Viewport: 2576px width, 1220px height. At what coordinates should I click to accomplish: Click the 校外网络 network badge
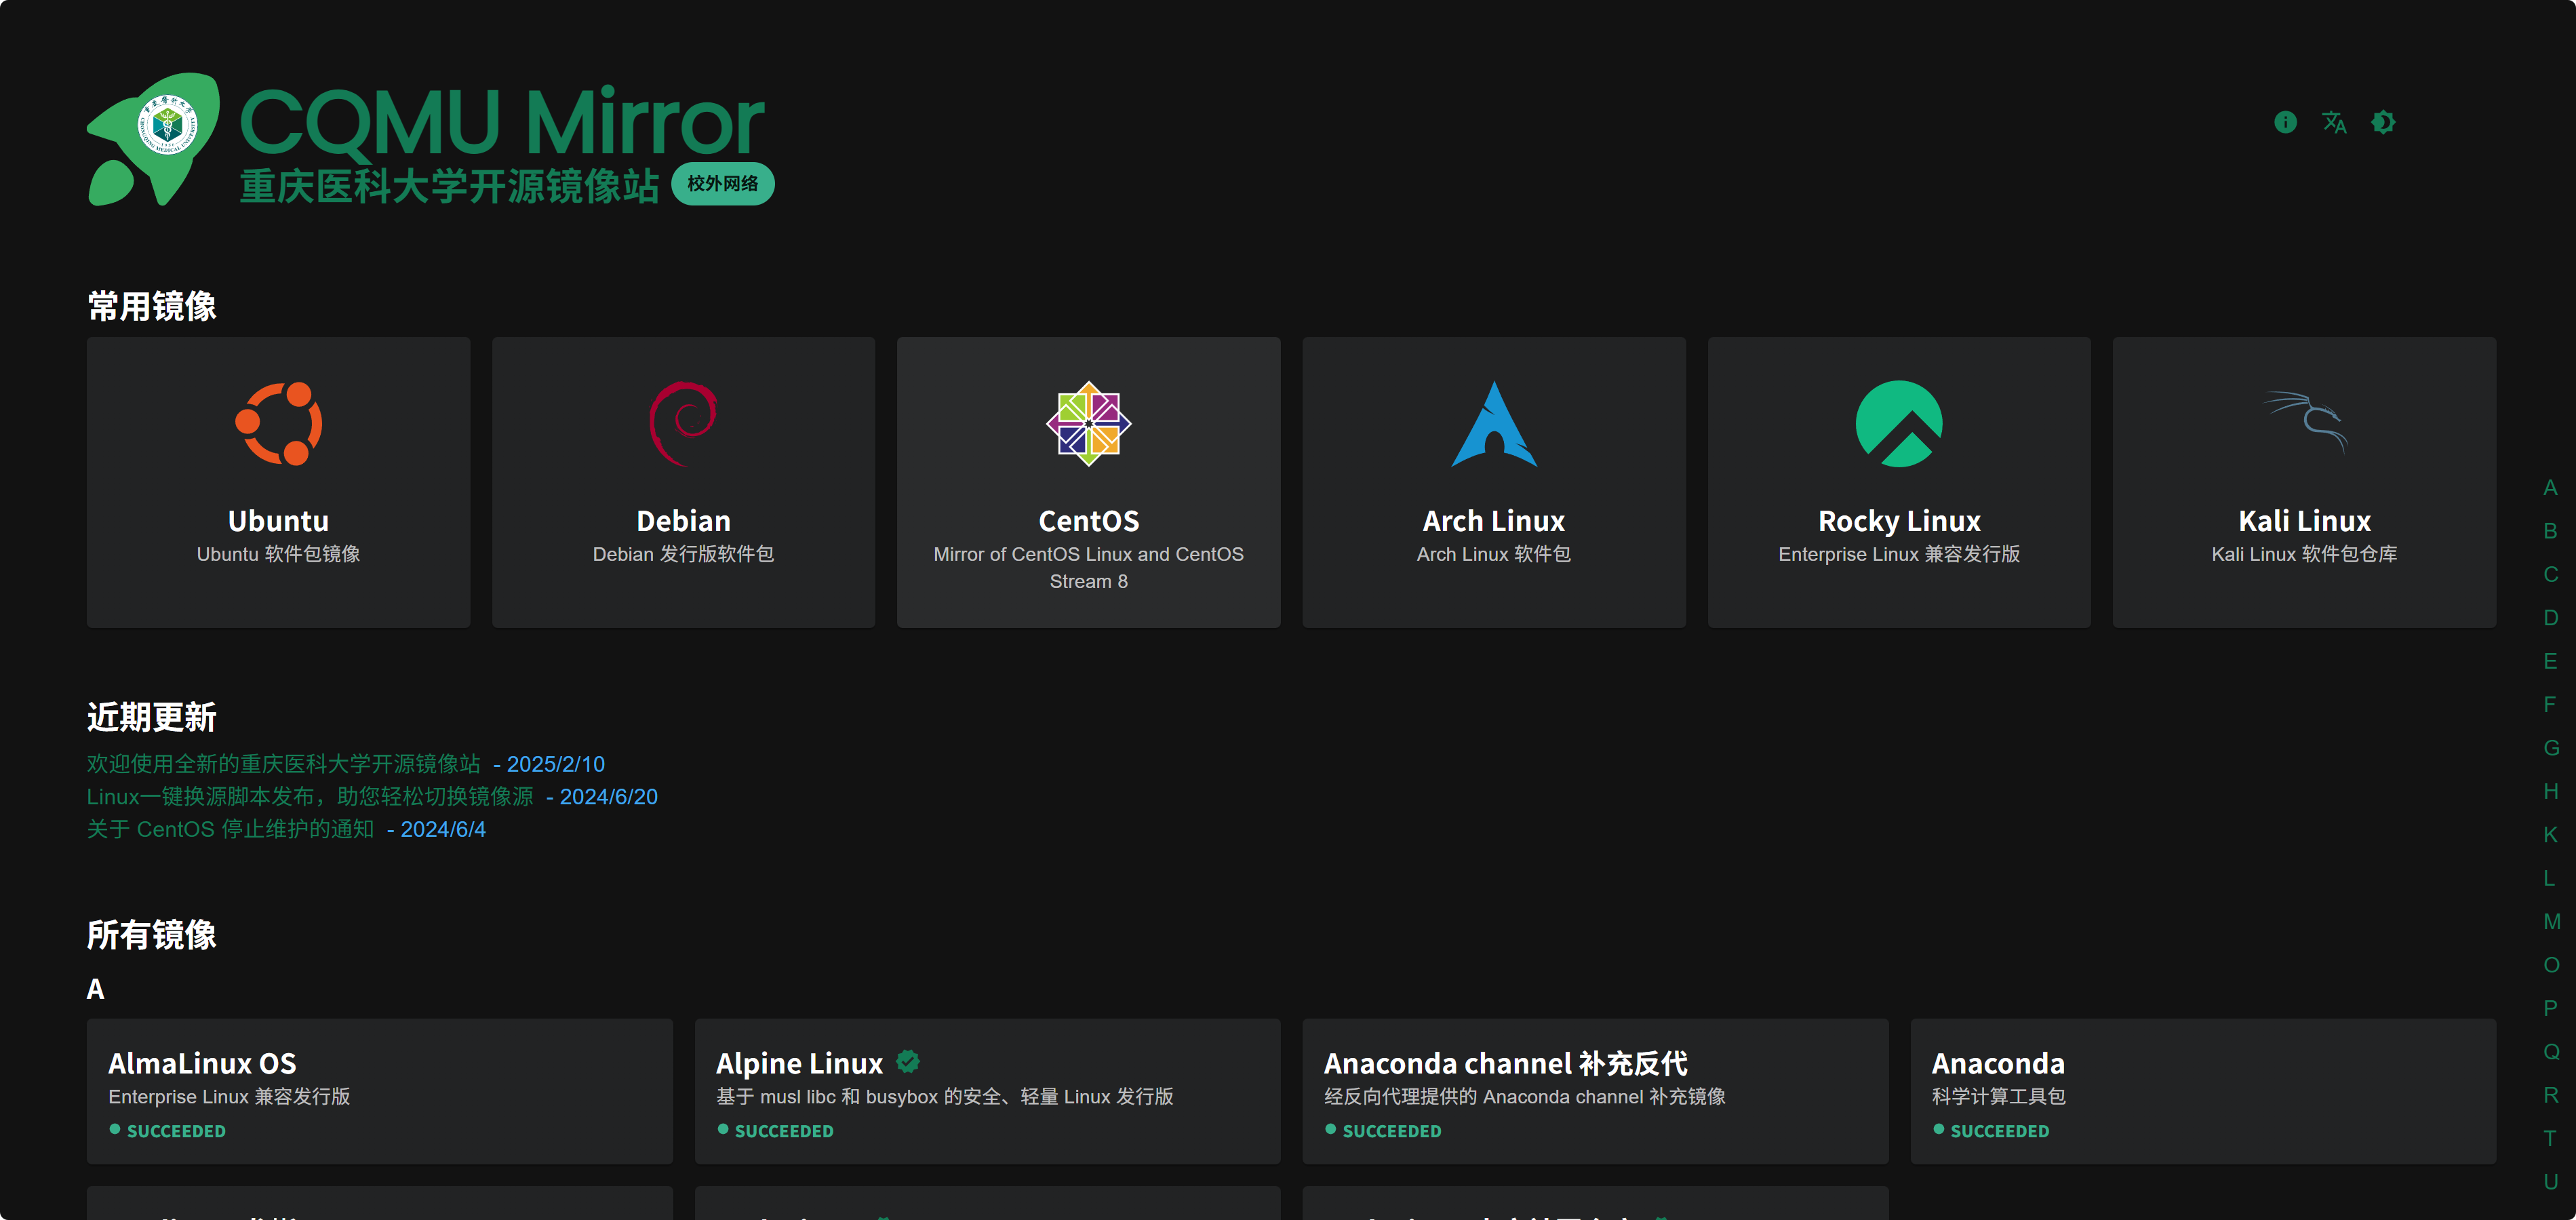coord(722,184)
